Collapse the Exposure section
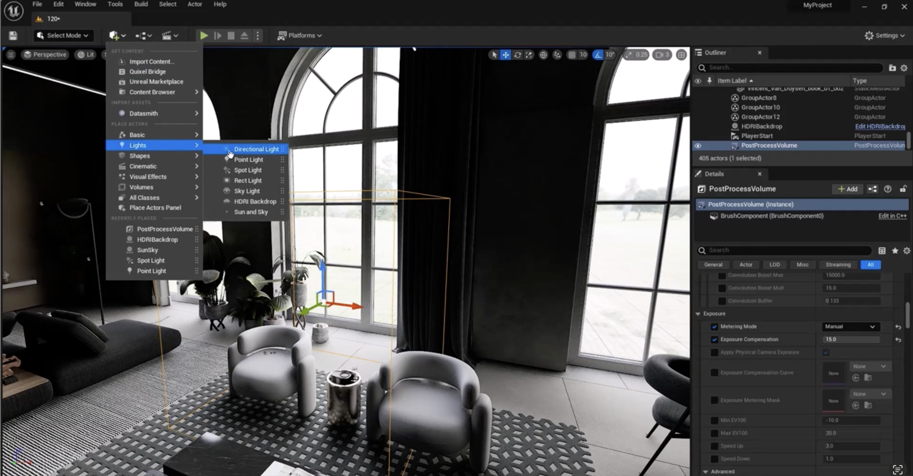 (x=698, y=314)
